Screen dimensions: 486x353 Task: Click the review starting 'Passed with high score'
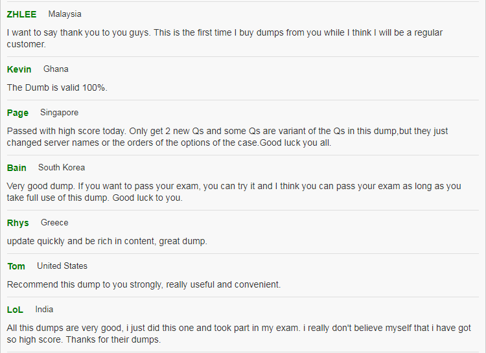coord(227,137)
